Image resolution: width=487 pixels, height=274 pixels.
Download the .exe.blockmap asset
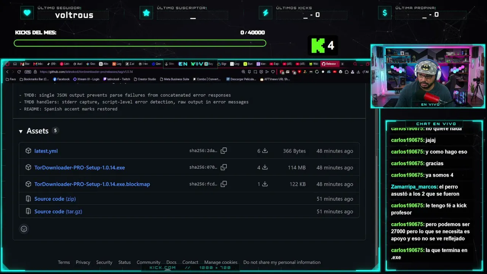point(92,184)
